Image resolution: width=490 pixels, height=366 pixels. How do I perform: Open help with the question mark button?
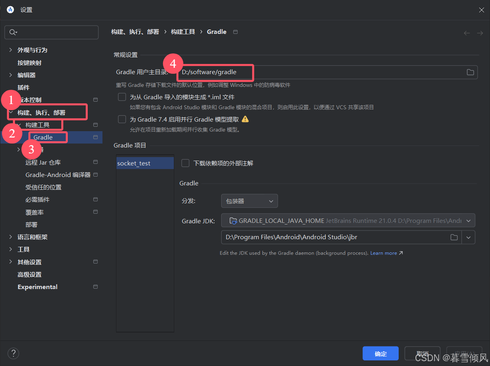[13, 353]
